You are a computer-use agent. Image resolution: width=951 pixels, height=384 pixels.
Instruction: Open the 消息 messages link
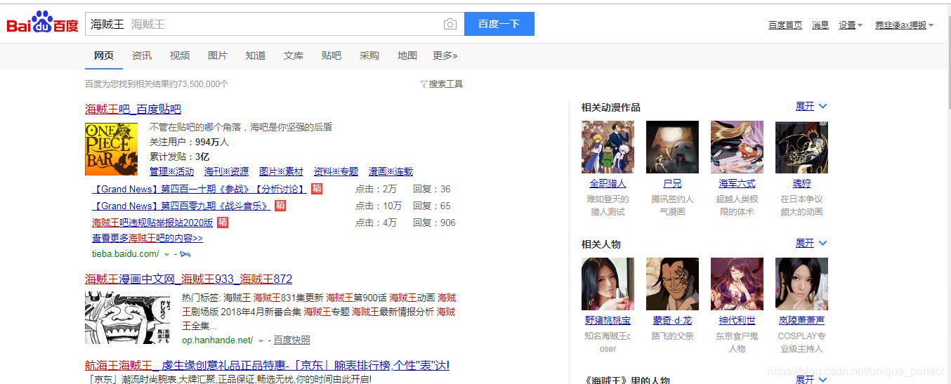point(820,25)
